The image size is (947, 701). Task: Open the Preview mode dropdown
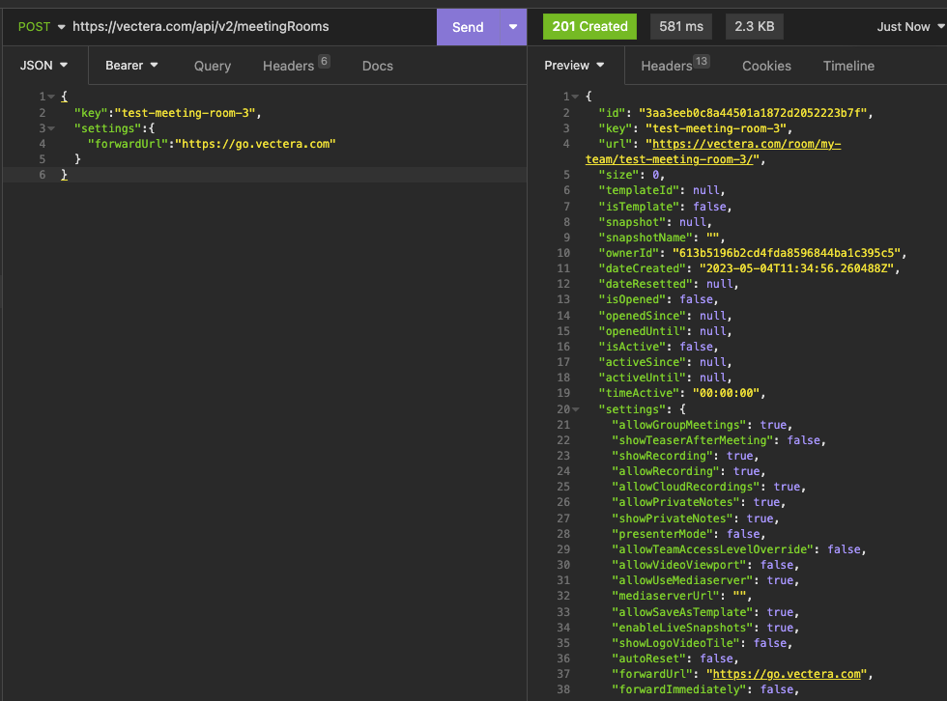[x=574, y=65]
